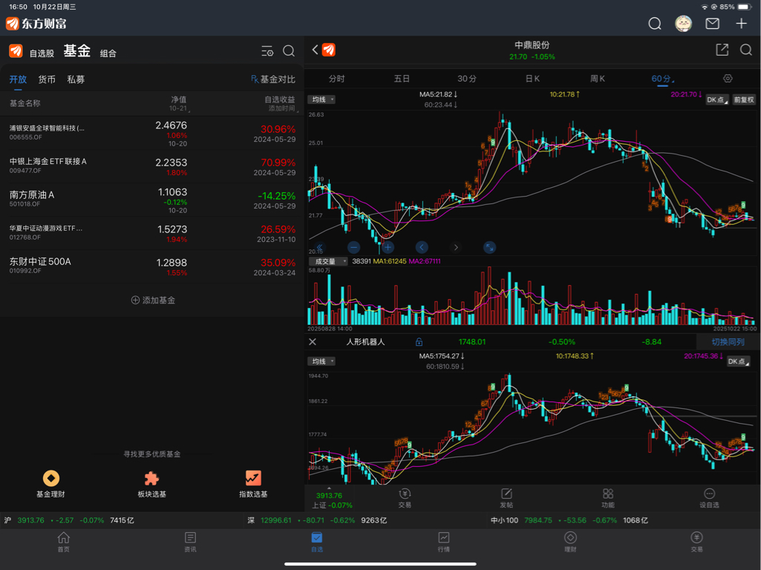Switch to 组合 section
The height and width of the screenshot is (570, 761).
click(108, 53)
